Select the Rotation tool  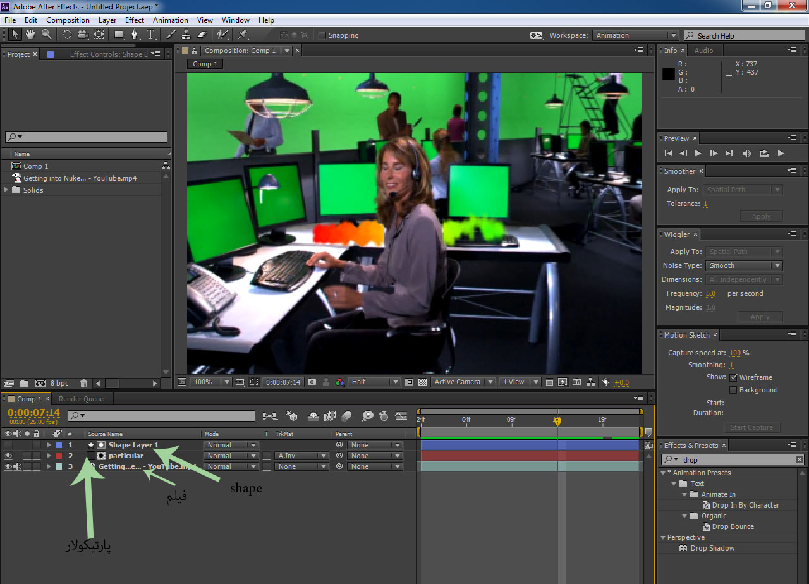(67, 34)
